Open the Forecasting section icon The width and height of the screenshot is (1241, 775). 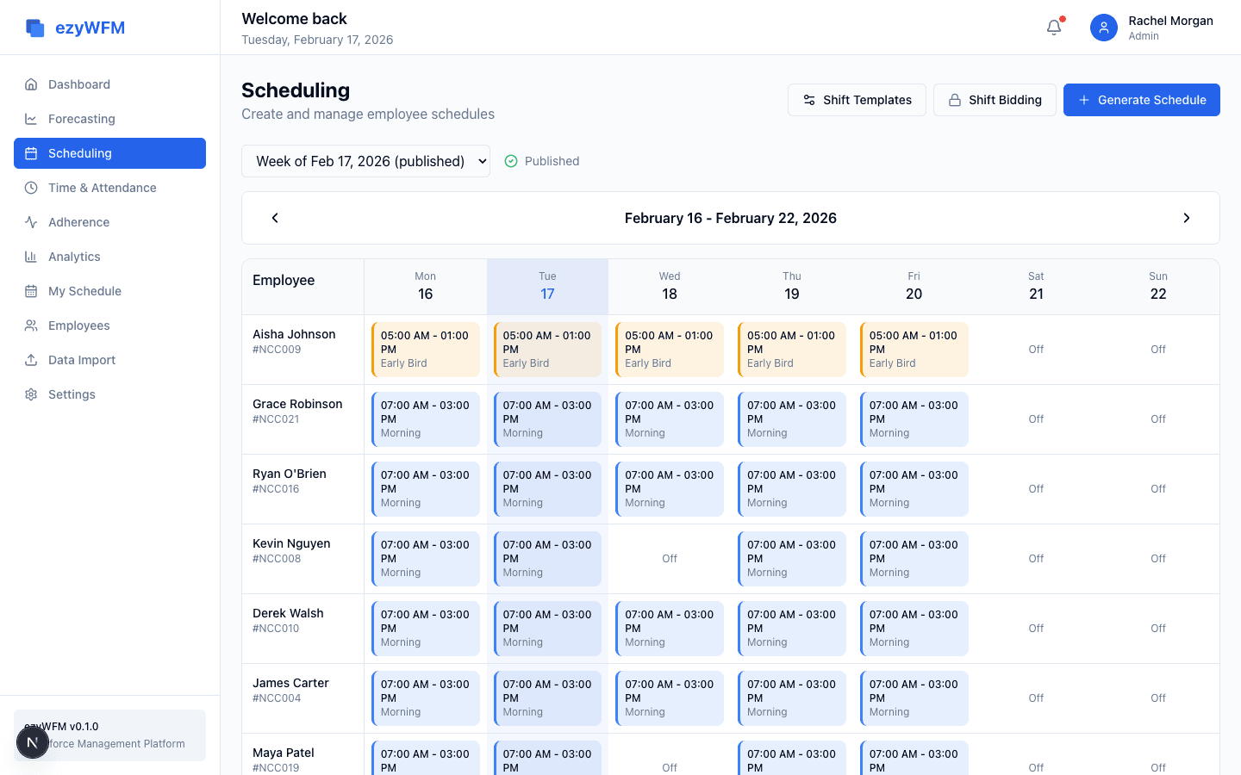[x=31, y=119]
